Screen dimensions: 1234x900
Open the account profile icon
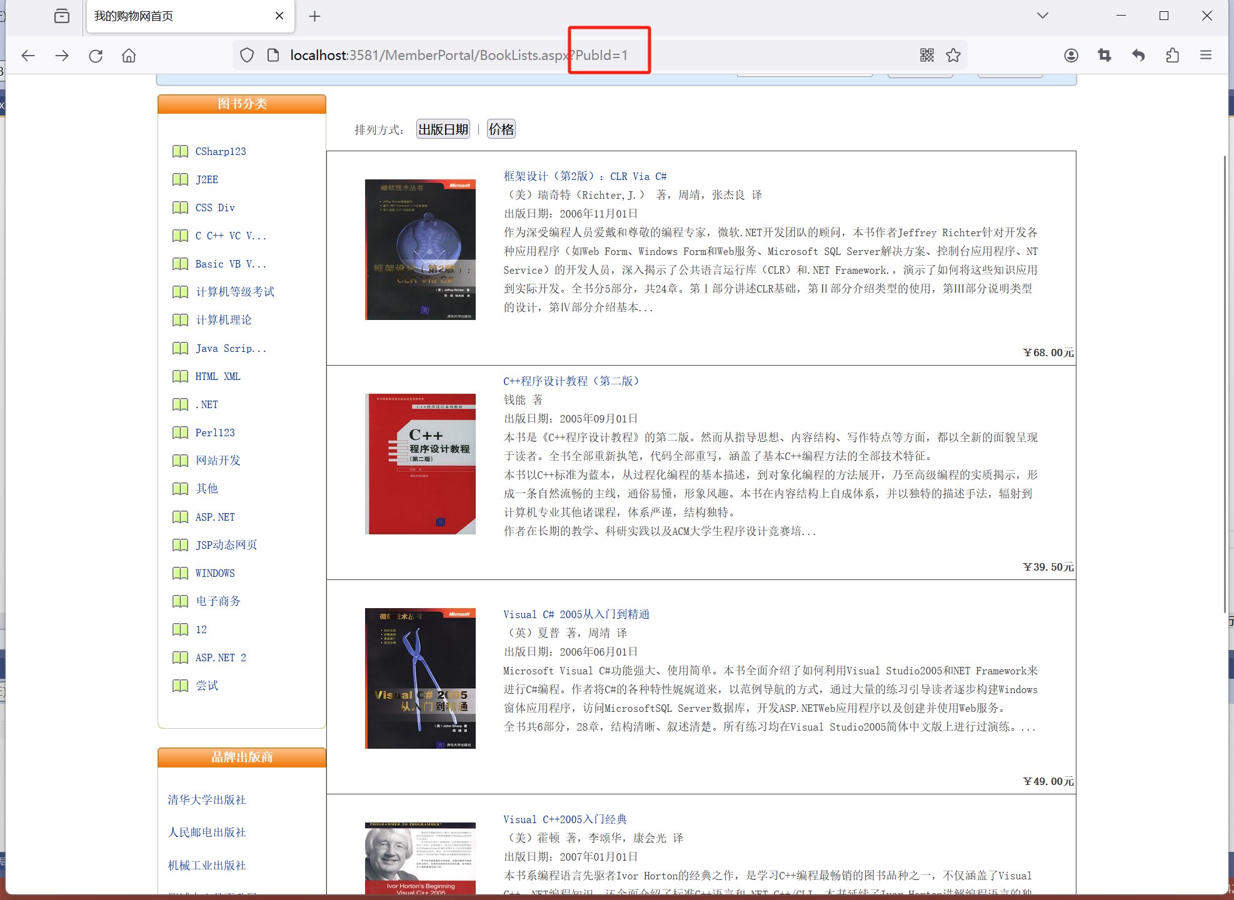(x=1071, y=55)
